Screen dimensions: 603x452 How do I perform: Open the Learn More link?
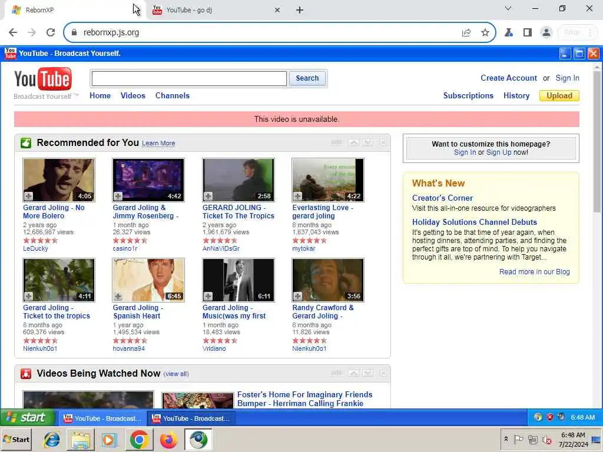click(158, 144)
